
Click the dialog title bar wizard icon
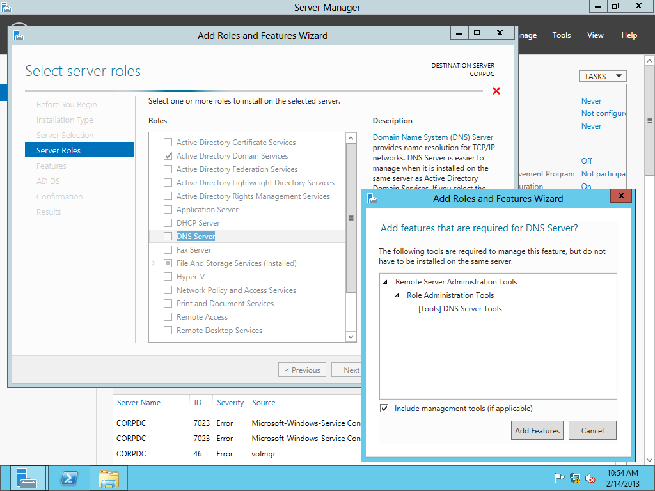click(x=372, y=199)
